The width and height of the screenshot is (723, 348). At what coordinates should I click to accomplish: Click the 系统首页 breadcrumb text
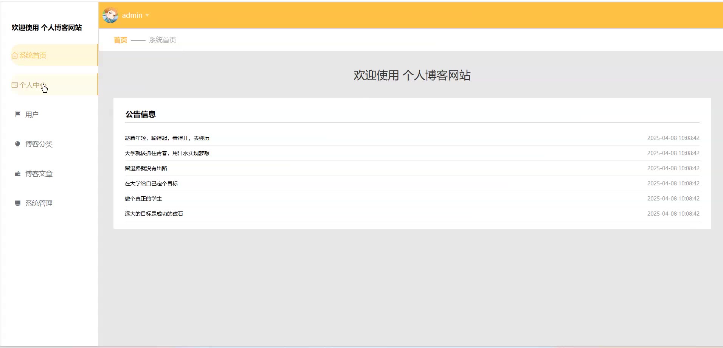tap(163, 40)
